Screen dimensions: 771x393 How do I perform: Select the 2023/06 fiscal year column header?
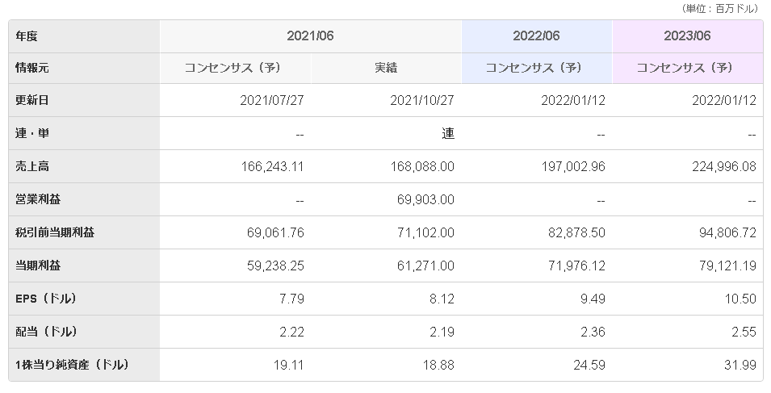pyautogui.click(x=687, y=36)
